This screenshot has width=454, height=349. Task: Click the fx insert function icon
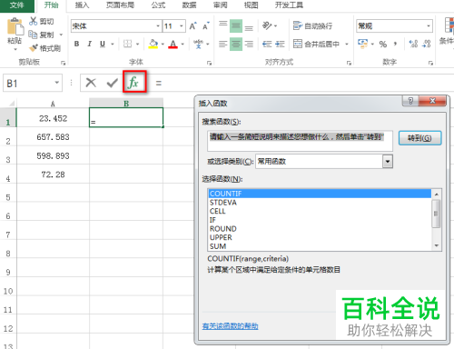click(134, 82)
